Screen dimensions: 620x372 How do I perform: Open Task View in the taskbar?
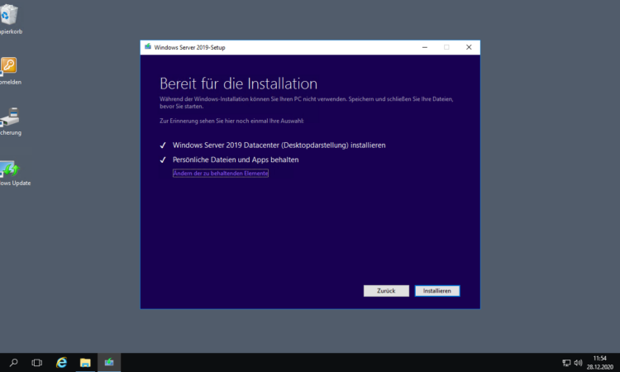pyautogui.click(x=36, y=363)
